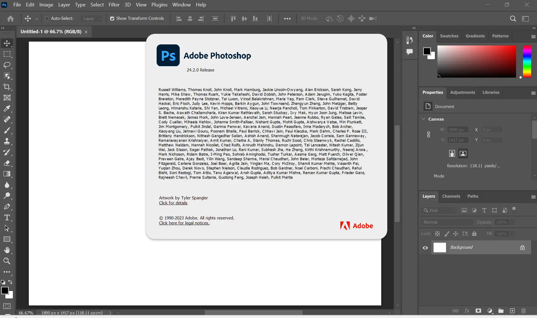537x318 pixels.
Task: Toggle the Auto-Select checkbox
Action: 47,18
